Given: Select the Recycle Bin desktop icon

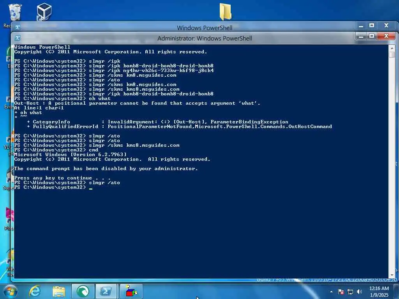Looking at the screenshot, I should coord(15,12).
